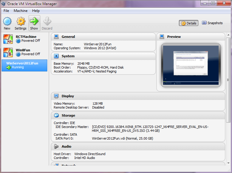Click the details pane vertical scrollbar thumb
232x173 pixels.
[x=228, y=80]
